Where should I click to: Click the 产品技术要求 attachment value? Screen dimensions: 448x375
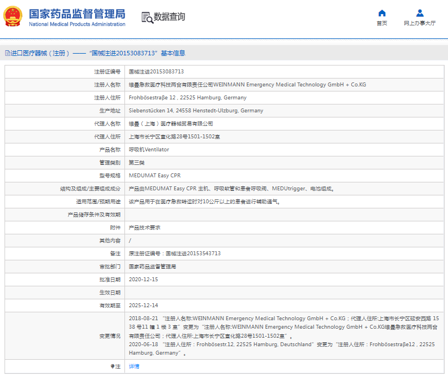click(x=145, y=228)
